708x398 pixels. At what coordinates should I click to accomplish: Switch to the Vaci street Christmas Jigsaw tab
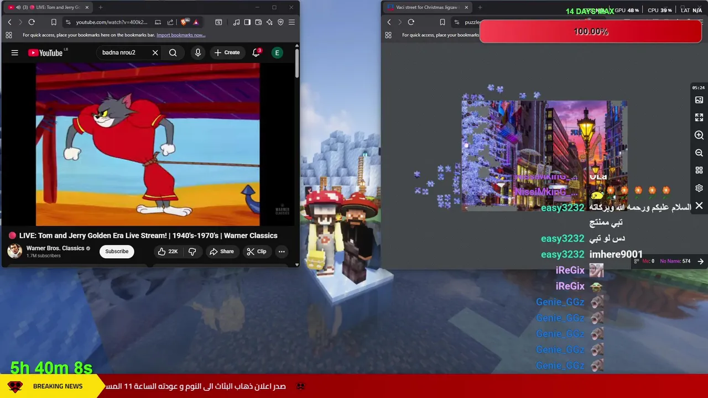click(428, 7)
